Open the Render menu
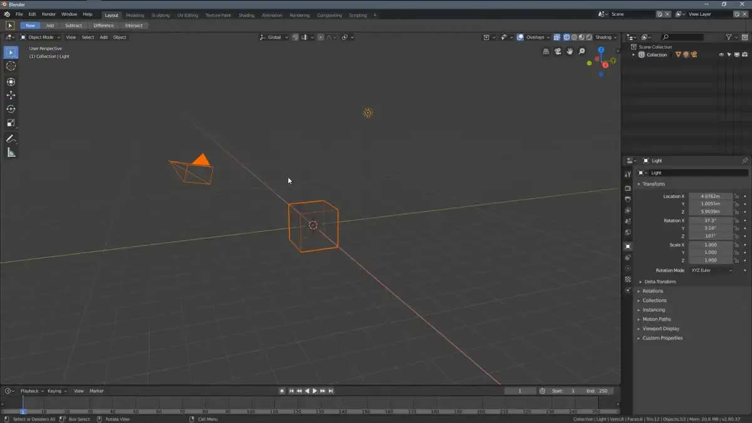This screenshot has width=752, height=423. pyautogui.click(x=48, y=14)
